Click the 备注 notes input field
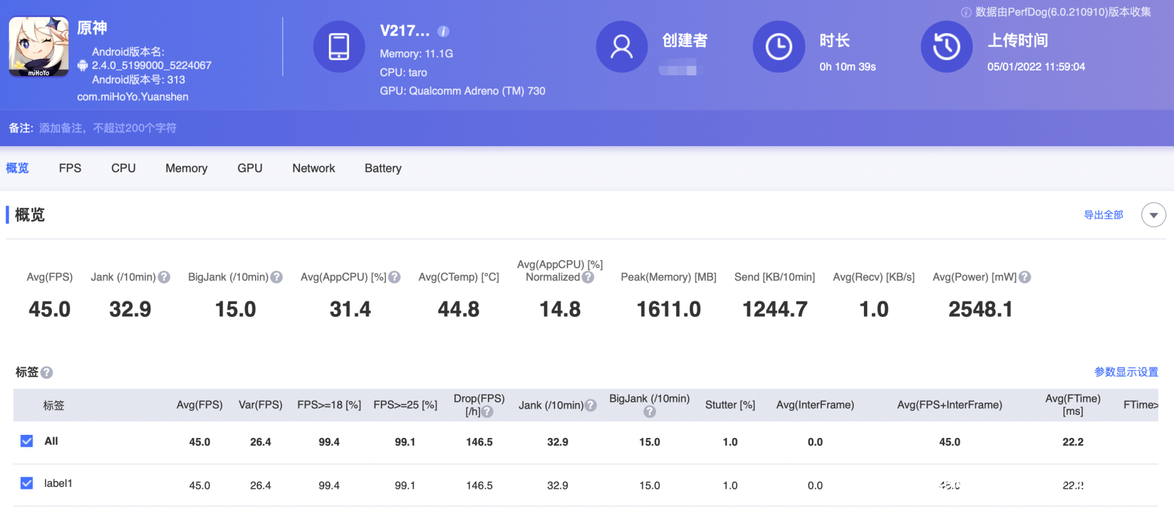Viewport: 1174px width, 512px height. click(108, 128)
